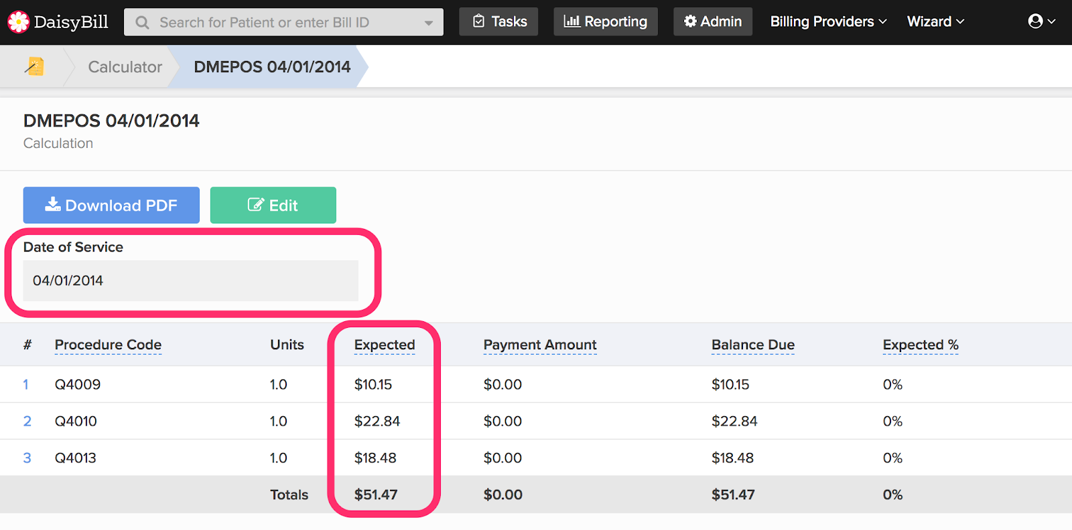Click expected amount $18.48 for Q4013
The width and height of the screenshot is (1072, 530).
tap(375, 458)
